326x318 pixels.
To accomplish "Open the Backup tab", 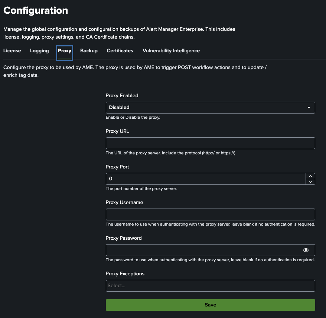I will pos(89,50).
